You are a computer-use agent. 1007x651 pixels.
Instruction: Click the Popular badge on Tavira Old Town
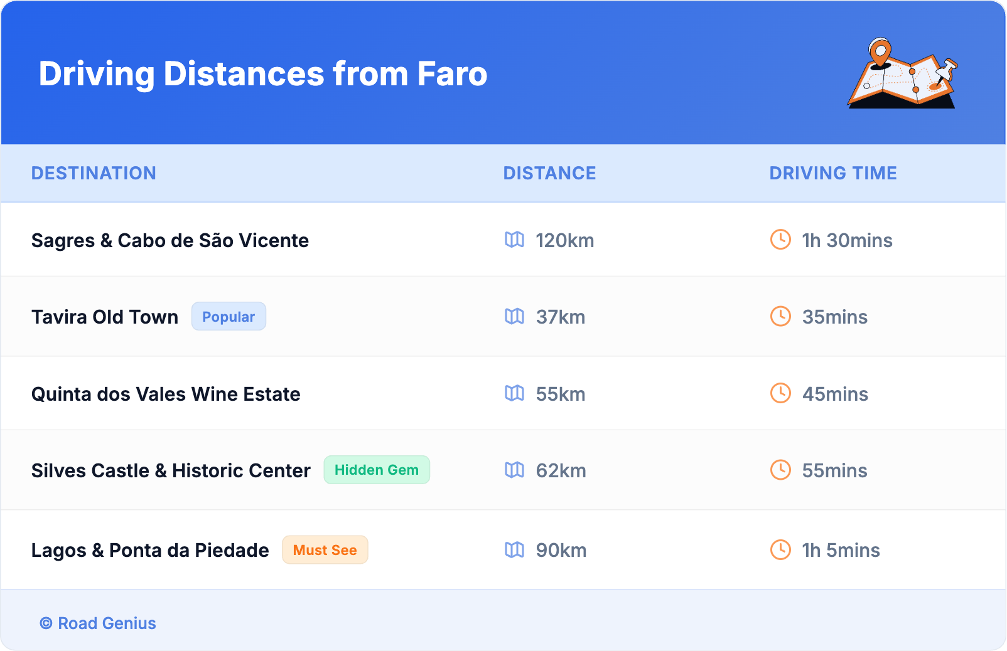229,317
